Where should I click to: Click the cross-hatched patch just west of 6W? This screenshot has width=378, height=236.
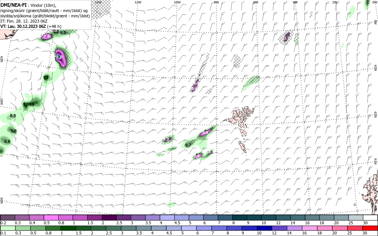[237, 61]
